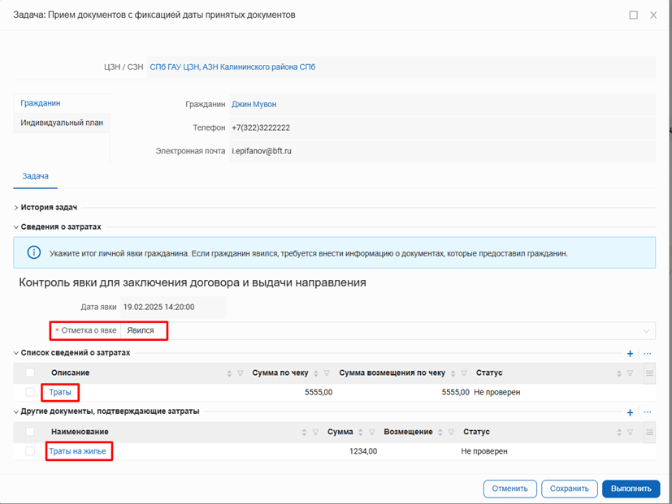Viewport: 672px width, 504px height.
Task: Click the Дата явки field
Action: (x=171, y=308)
